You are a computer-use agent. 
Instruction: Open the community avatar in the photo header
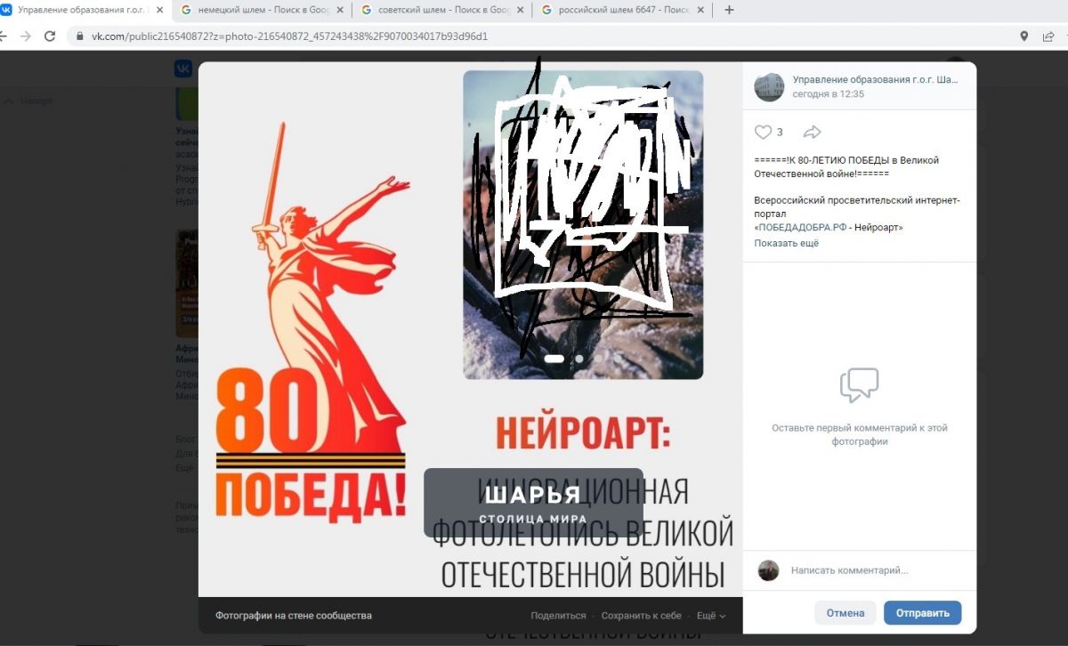[769, 86]
